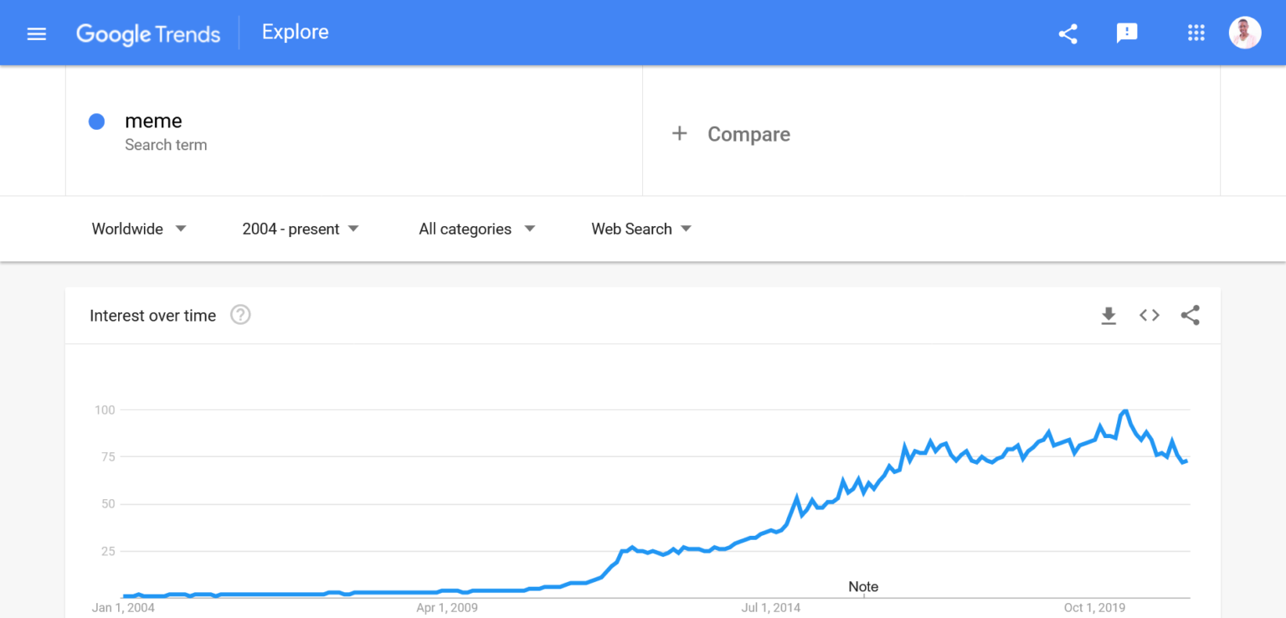Open the Worldwide region dropdown
This screenshot has width=1286, height=618.
139,229
